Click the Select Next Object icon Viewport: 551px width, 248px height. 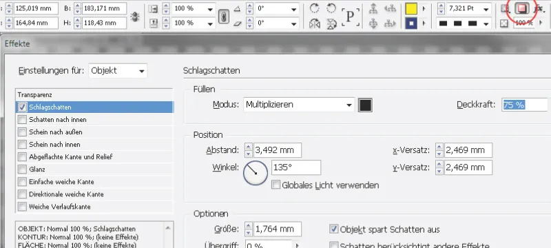pyautogui.click(x=390, y=23)
